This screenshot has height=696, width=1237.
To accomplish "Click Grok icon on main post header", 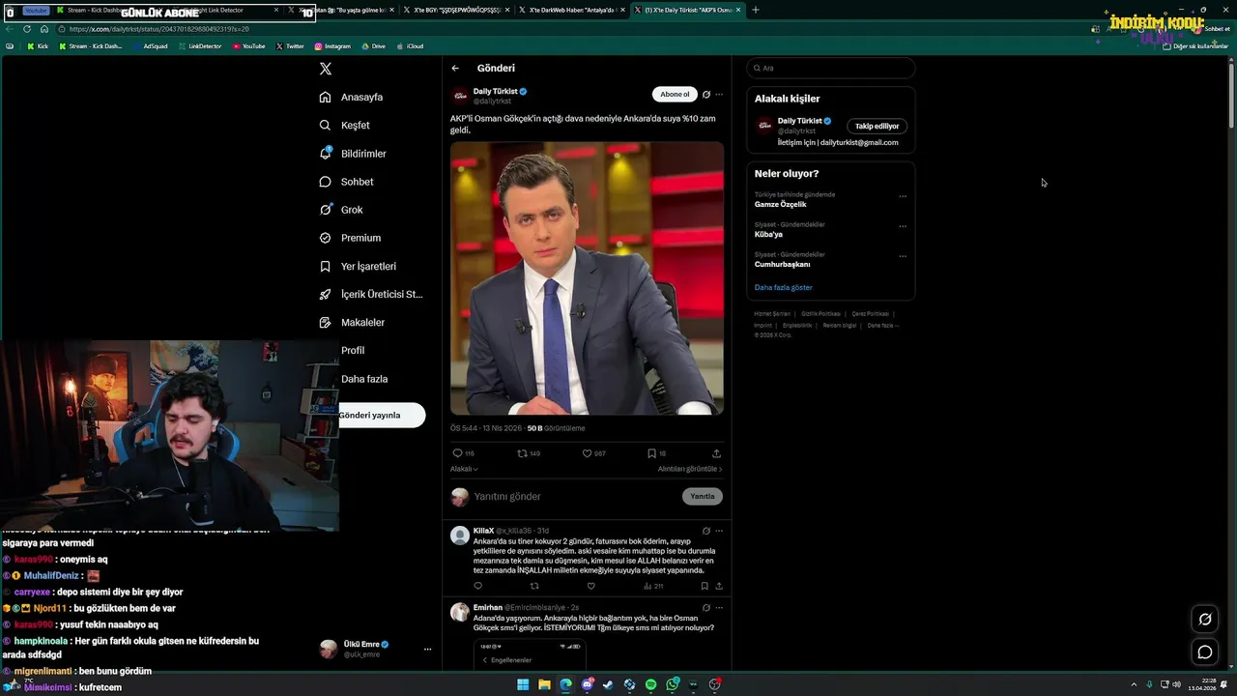I will 706,95.
